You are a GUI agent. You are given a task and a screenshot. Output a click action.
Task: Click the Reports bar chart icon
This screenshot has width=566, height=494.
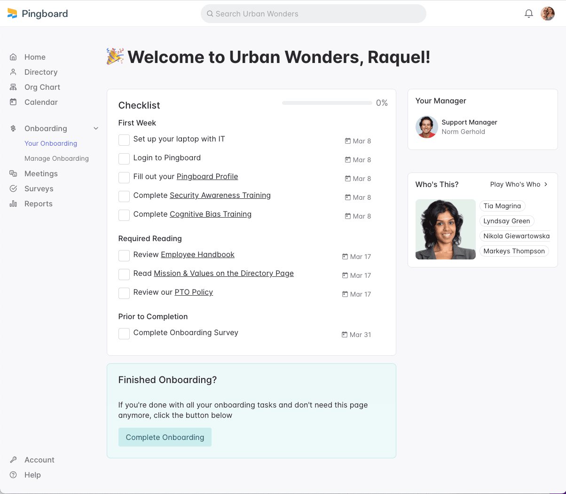click(13, 204)
